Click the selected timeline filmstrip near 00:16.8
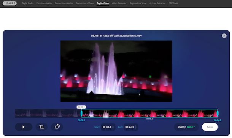 click(x=149, y=113)
